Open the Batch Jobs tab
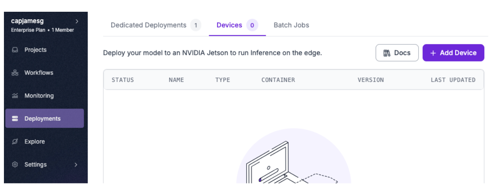The height and width of the screenshot is (192, 496). click(291, 25)
